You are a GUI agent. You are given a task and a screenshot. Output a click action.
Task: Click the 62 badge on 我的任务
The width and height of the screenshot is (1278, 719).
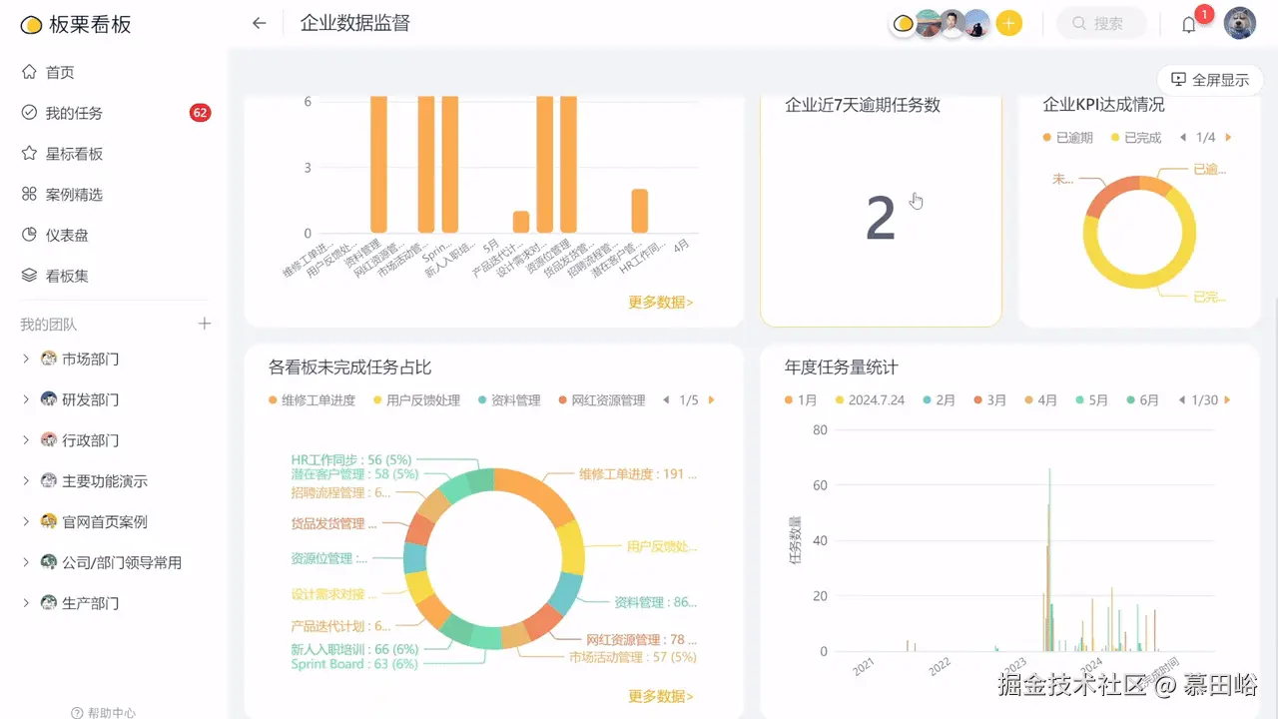coord(200,113)
